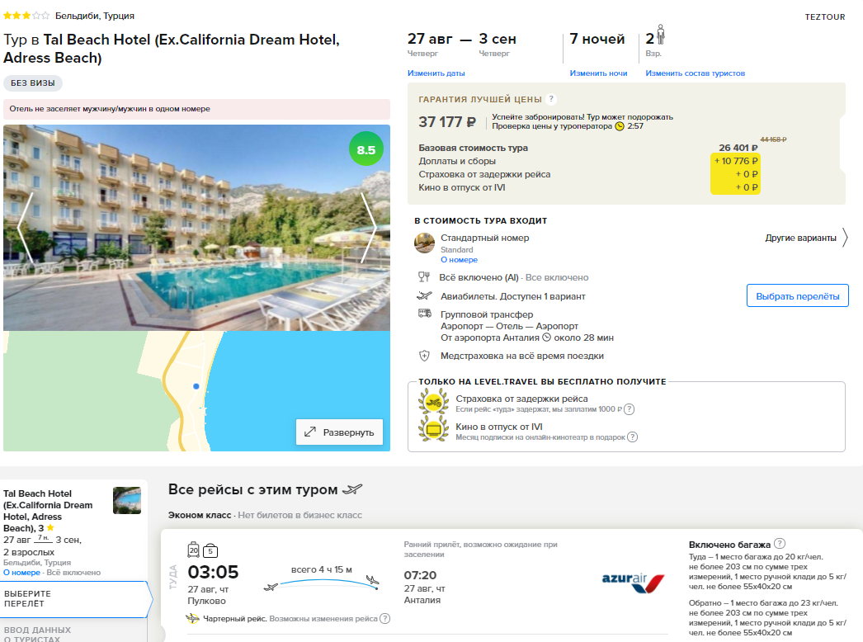863x642 pixels.
Task: Select the Ввод данных о туристах step
Action: pos(73,632)
